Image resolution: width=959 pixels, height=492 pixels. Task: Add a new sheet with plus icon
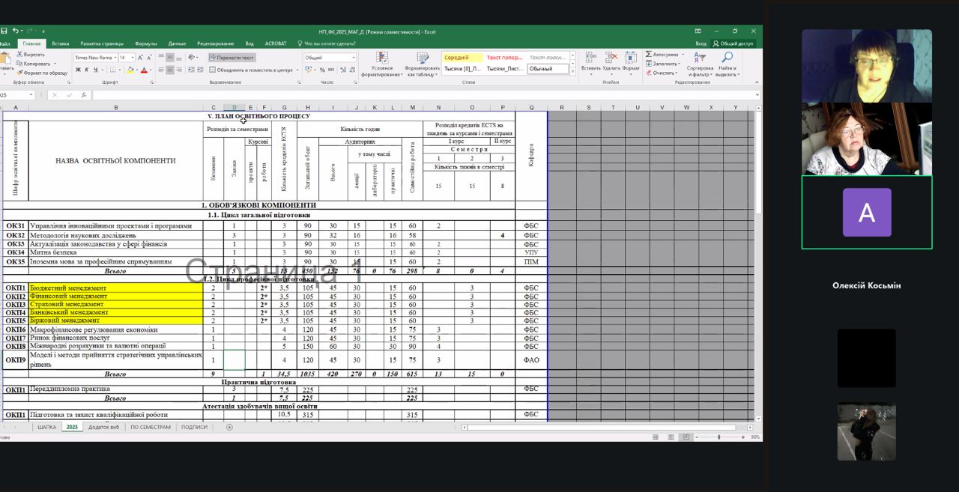coord(229,427)
